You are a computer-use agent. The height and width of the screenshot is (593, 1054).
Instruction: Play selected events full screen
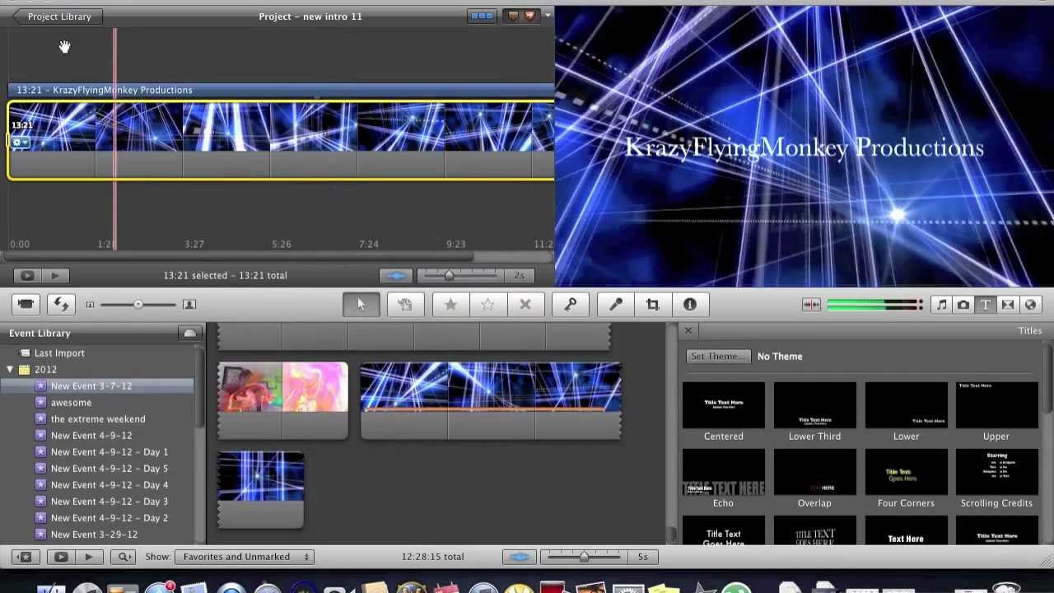point(61,557)
